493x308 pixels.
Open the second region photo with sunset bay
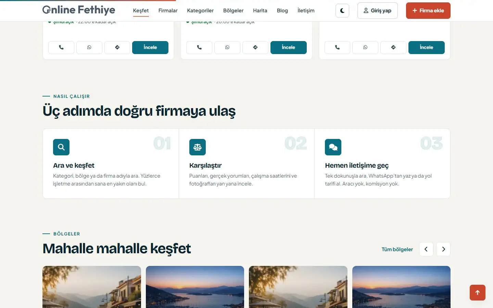(195, 287)
